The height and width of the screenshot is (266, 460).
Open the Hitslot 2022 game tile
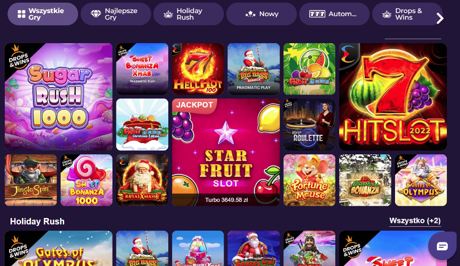(393, 97)
